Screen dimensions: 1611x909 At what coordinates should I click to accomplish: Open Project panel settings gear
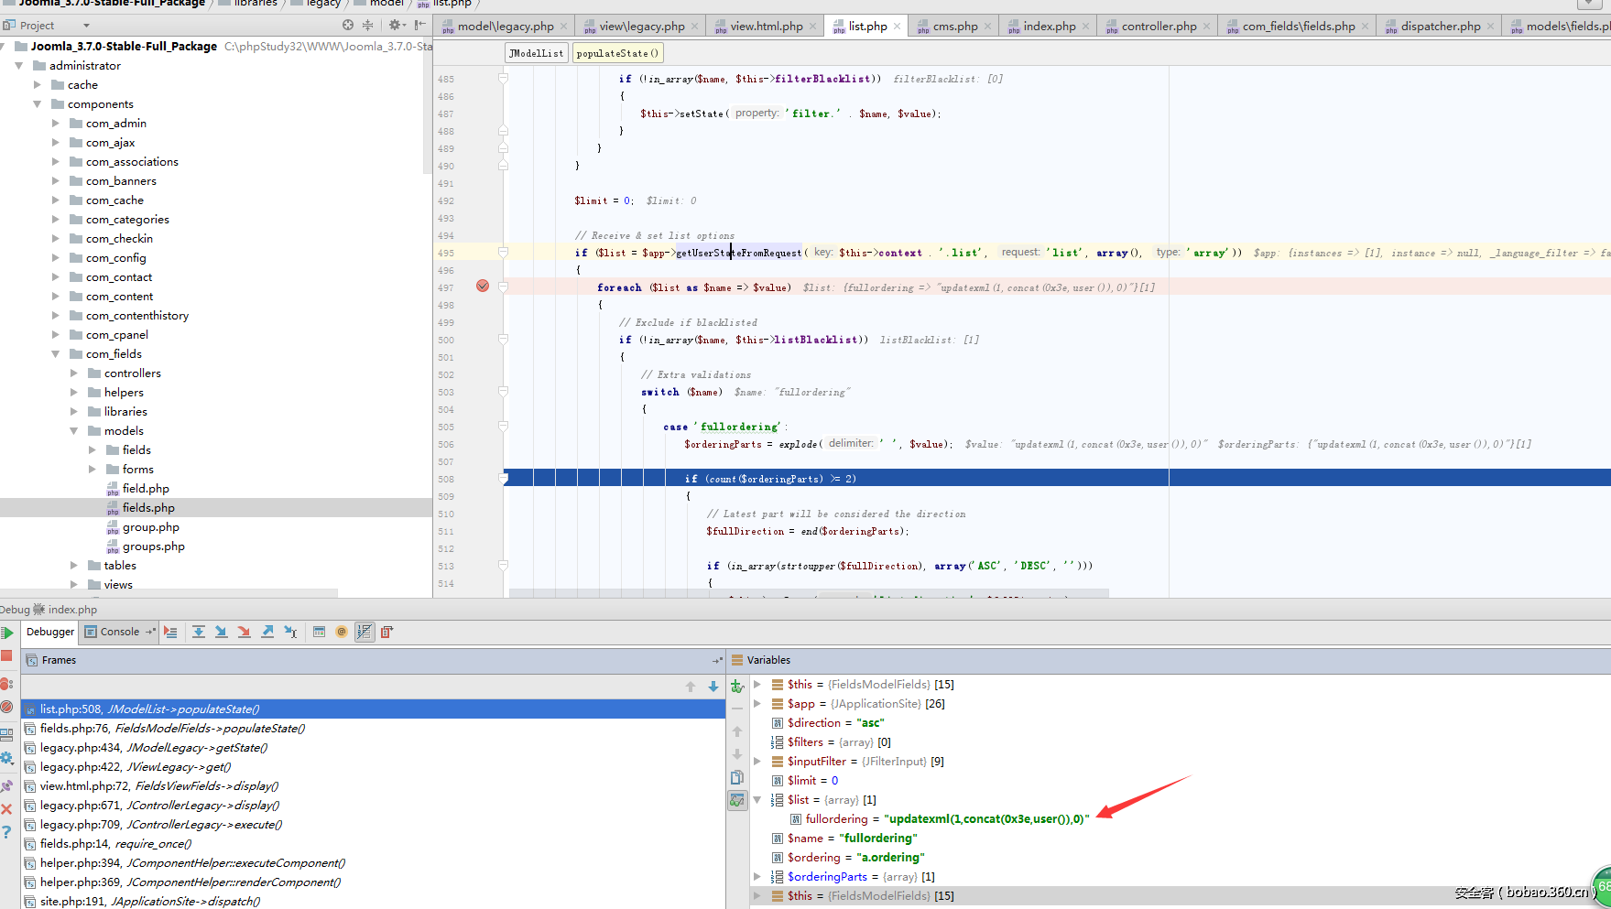click(396, 26)
